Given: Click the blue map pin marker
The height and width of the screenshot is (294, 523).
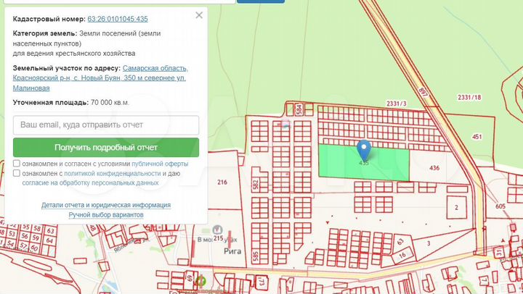Looking at the screenshot, I should pos(365,150).
